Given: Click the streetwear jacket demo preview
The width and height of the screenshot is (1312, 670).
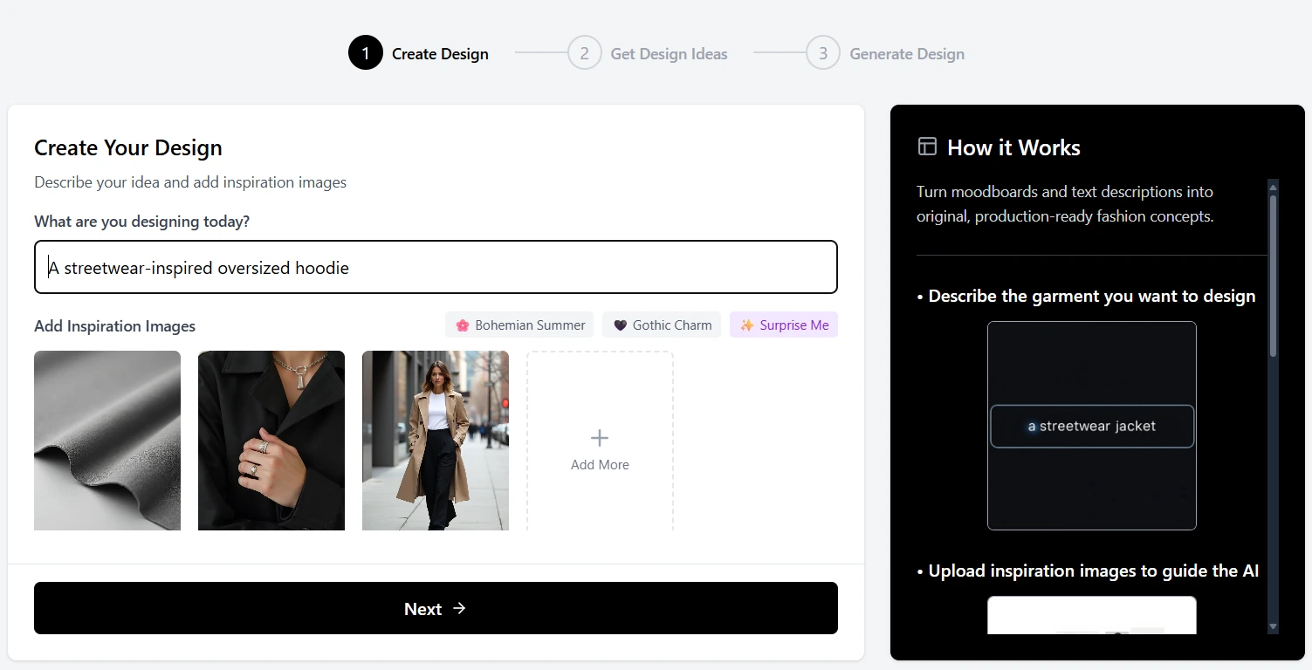Looking at the screenshot, I should pyautogui.click(x=1091, y=426).
